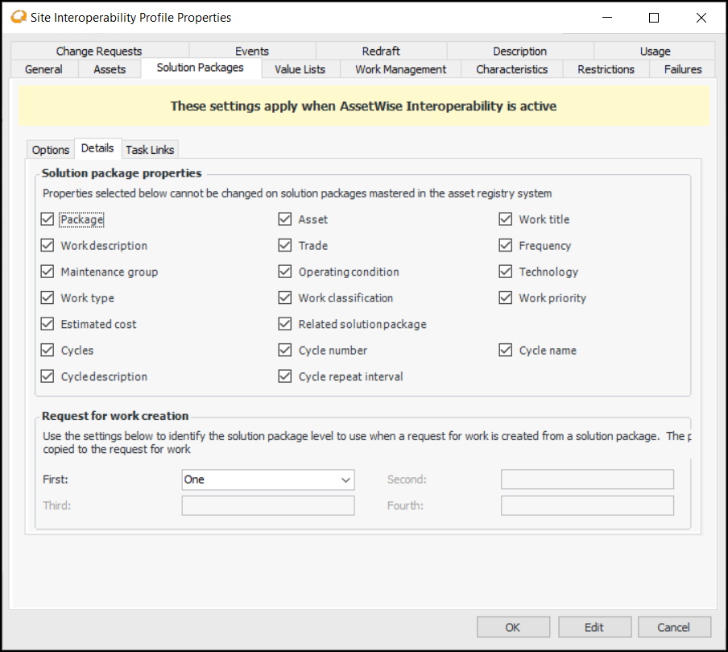Open the First level dropdown
Image resolution: width=728 pixels, height=652 pixels.
click(267, 480)
